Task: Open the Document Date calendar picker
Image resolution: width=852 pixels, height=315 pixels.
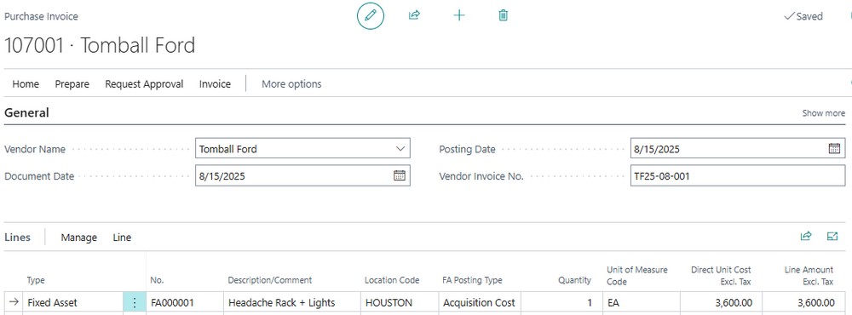Action: [400, 175]
